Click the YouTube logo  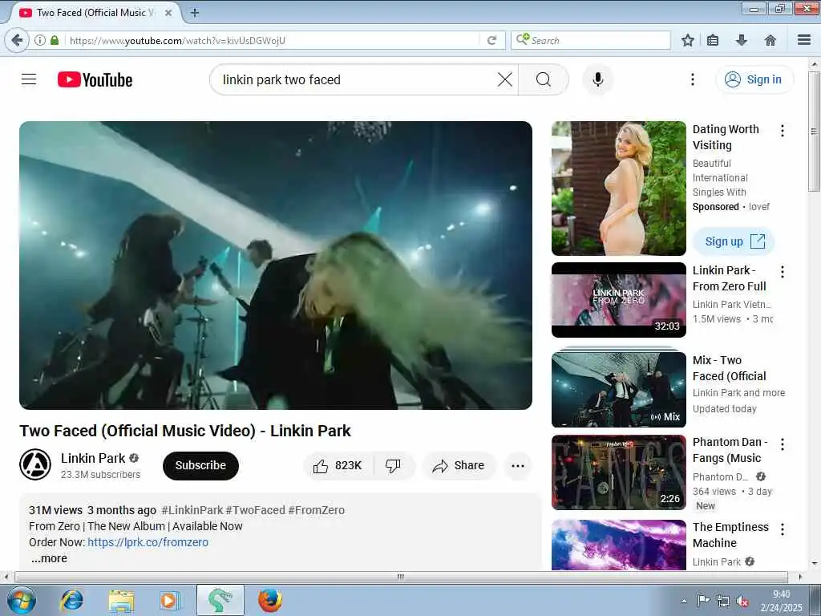coord(95,79)
